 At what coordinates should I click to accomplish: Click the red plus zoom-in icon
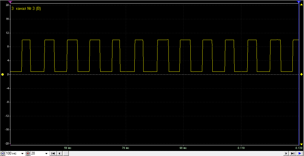[x=28, y=154]
